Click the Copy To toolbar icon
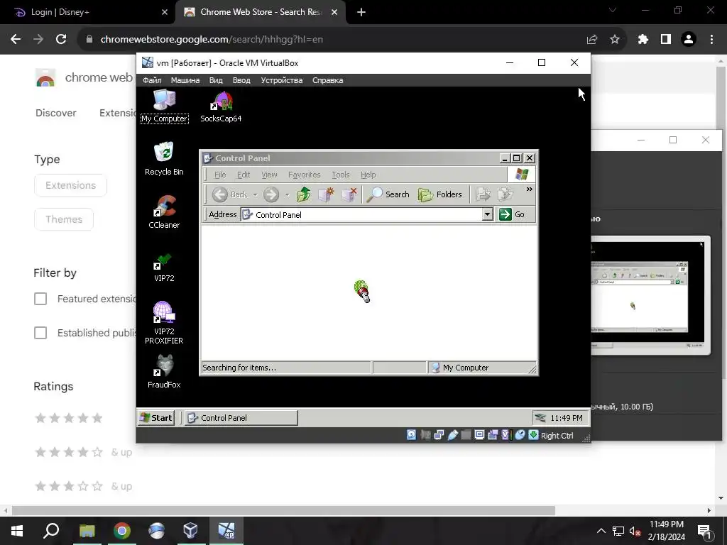This screenshot has width=727, height=545. coord(505,194)
